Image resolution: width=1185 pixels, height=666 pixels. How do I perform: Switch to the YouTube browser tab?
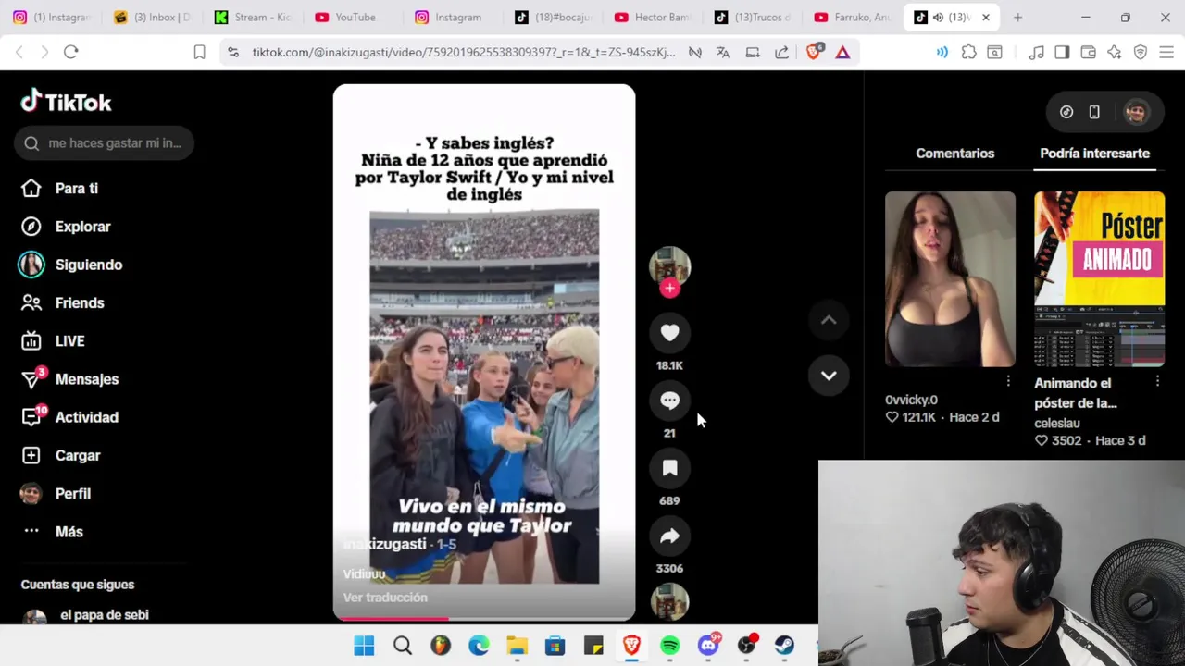pos(354,18)
